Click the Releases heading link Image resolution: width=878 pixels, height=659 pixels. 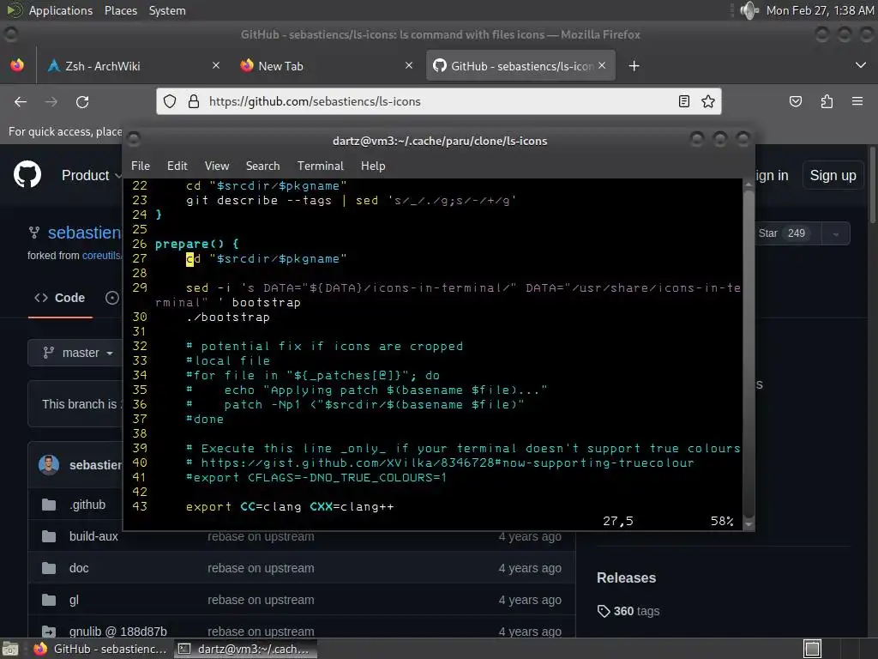pos(626,577)
